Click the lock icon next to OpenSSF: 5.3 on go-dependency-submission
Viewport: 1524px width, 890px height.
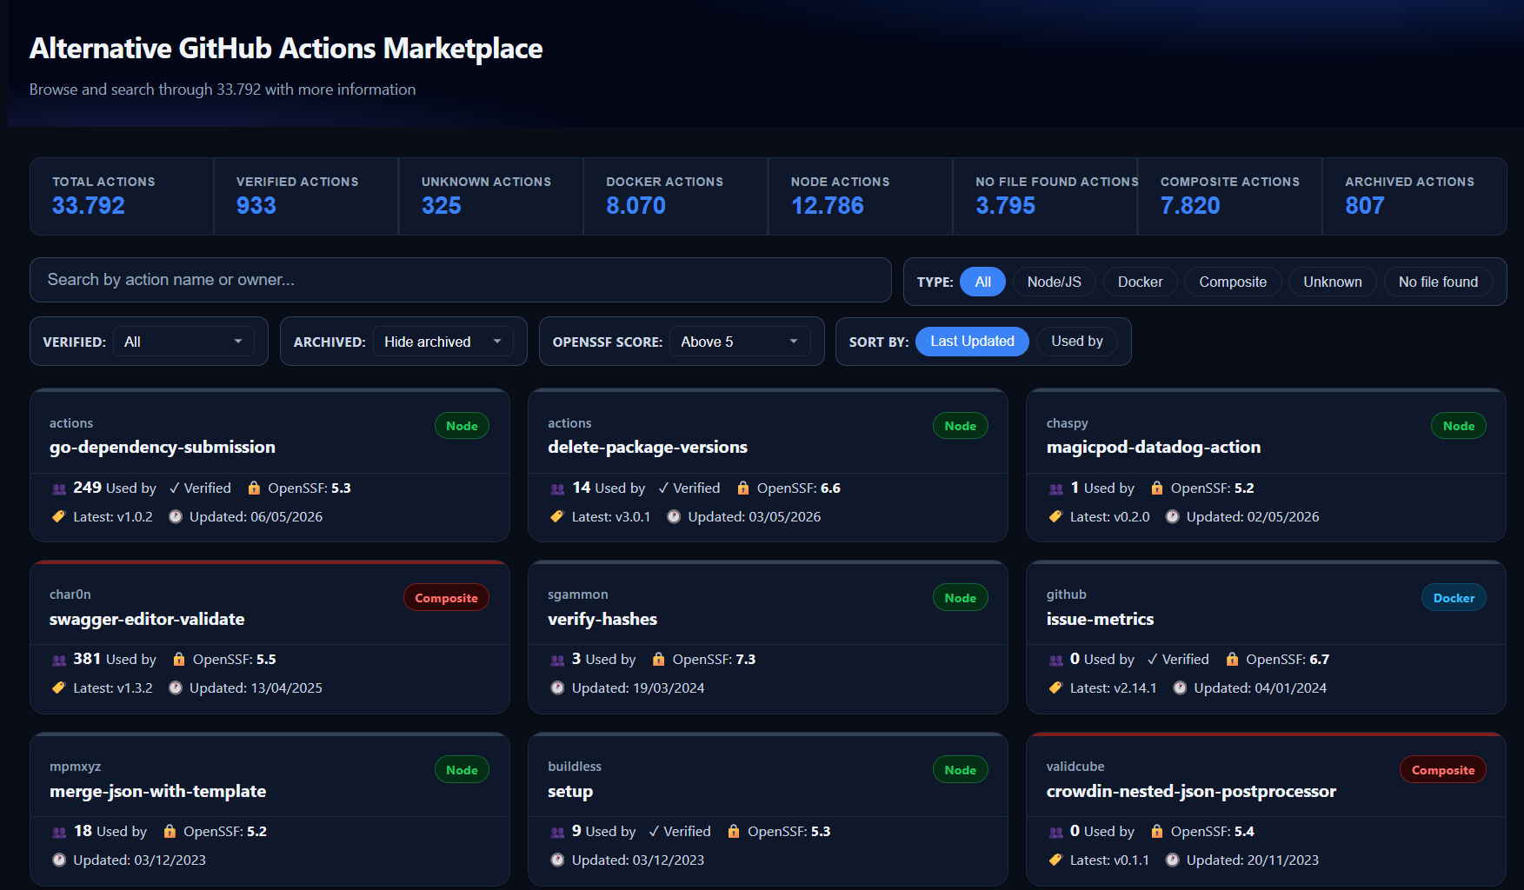pos(254,488)
